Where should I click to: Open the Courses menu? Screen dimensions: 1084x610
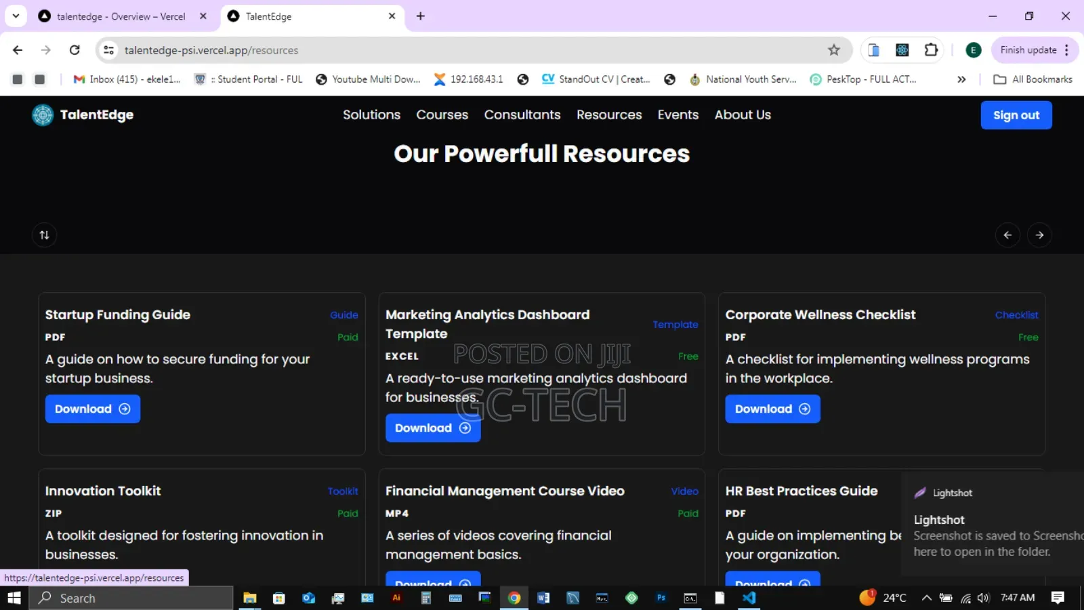coord(442,115)
